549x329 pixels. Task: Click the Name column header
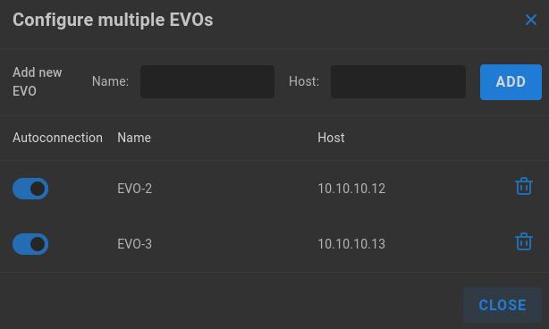tap(134, 138)
